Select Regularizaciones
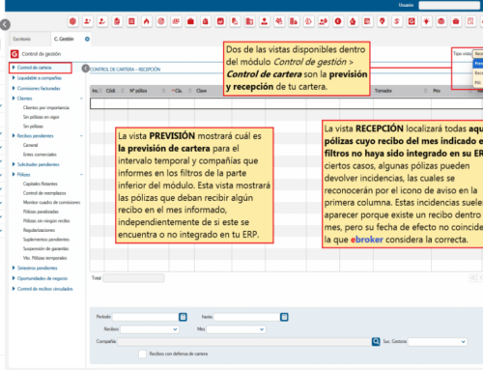Image resolution: width=483 pixels, height=370 pixels. pos(39,230)
